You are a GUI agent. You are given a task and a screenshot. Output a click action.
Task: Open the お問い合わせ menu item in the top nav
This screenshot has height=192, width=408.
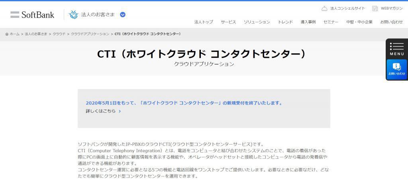[x=391, y=22]
